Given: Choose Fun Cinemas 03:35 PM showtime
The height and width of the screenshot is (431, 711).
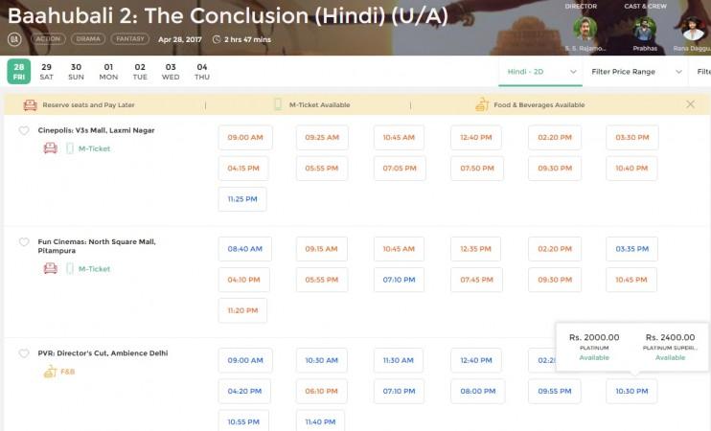Looking at the screenshot, I should click(632, 249).
